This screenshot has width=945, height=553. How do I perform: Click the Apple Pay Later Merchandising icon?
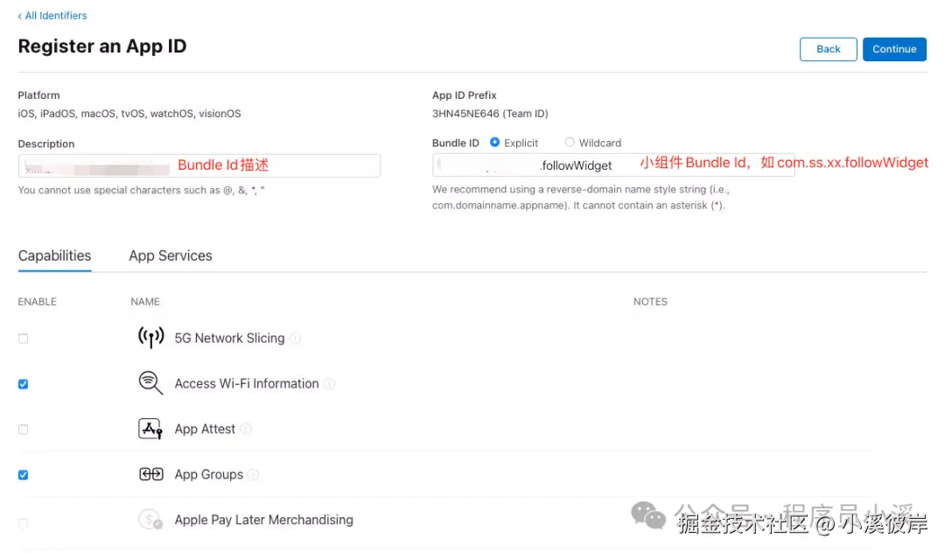(x=150, y=520)
